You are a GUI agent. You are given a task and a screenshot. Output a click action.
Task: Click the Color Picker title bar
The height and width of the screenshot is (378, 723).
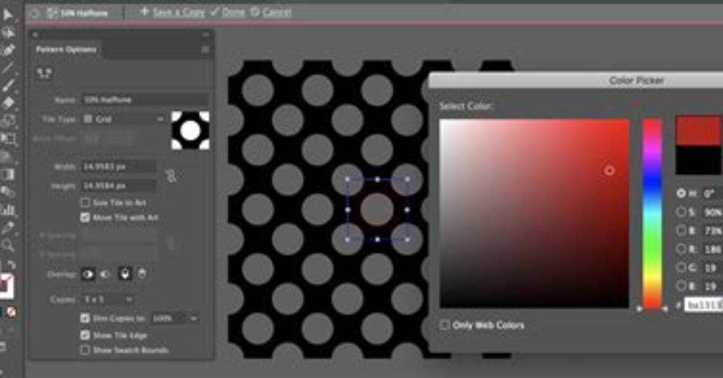click(576, 81)
